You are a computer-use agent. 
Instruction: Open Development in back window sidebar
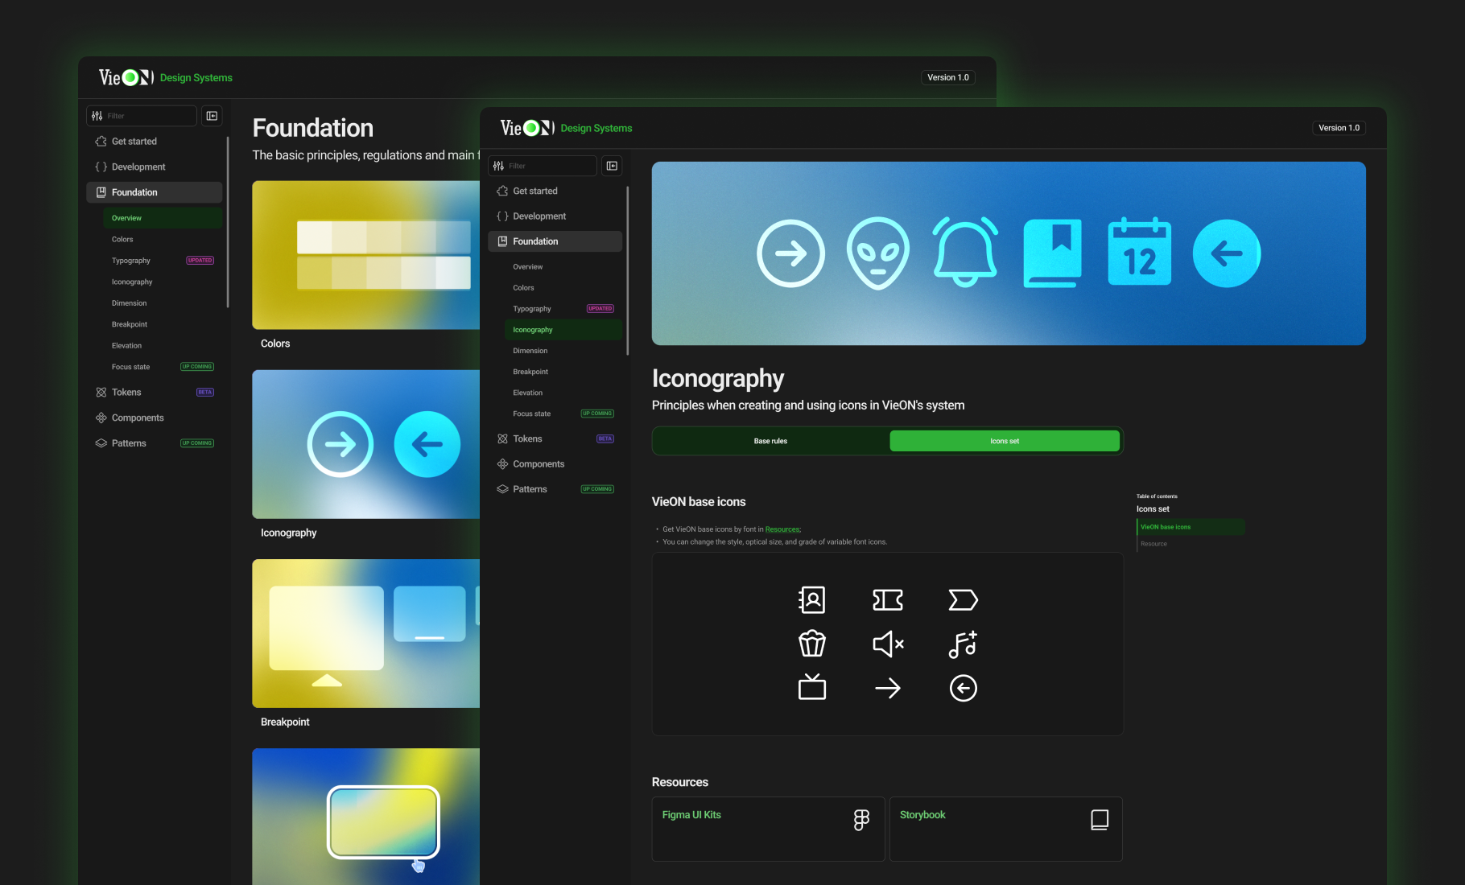tap(154, 167)
